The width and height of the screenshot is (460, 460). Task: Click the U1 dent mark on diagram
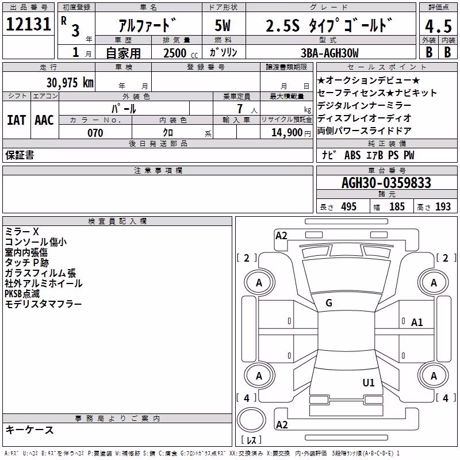point(369,382)
